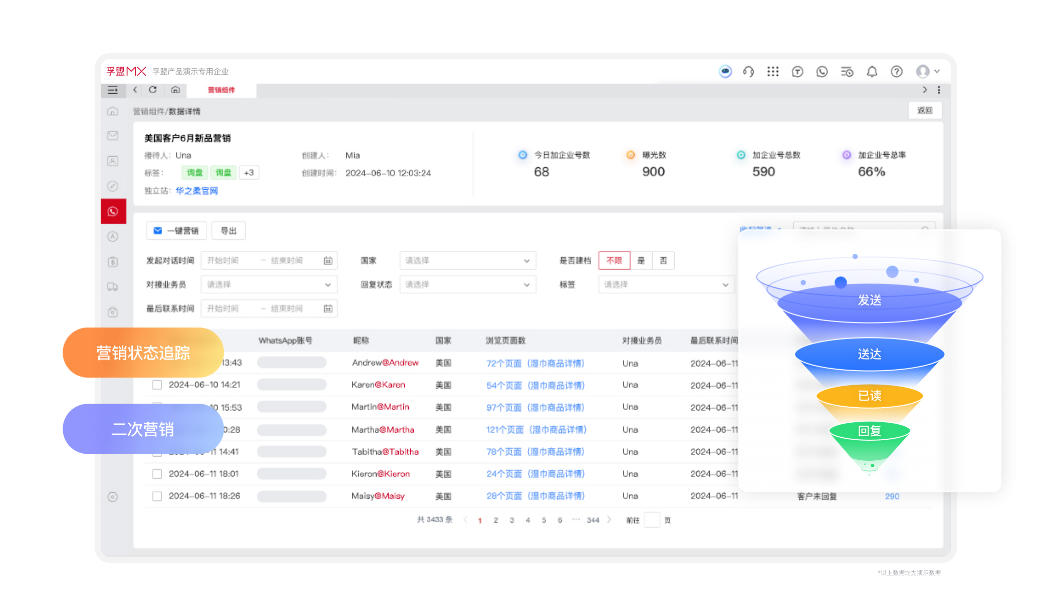The width and height of the screenshot is (1064, 616).
Task: Click the refresh icon in tab bar
Action: click(x=153, y=90)
